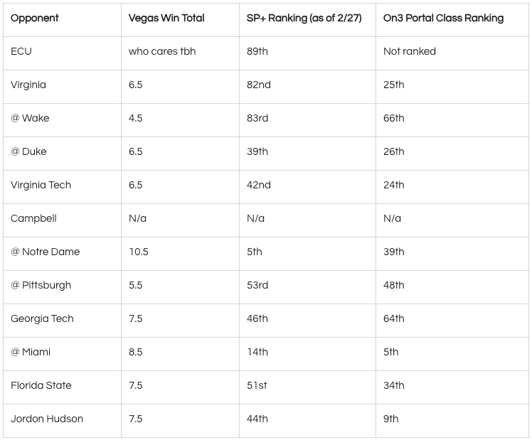Screen dimensions: 532x440
Task: Select the Jordon Hudson cell
Action: [62, 421]
